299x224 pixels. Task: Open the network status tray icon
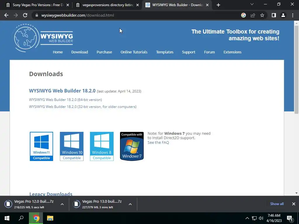tap(254, 218)
